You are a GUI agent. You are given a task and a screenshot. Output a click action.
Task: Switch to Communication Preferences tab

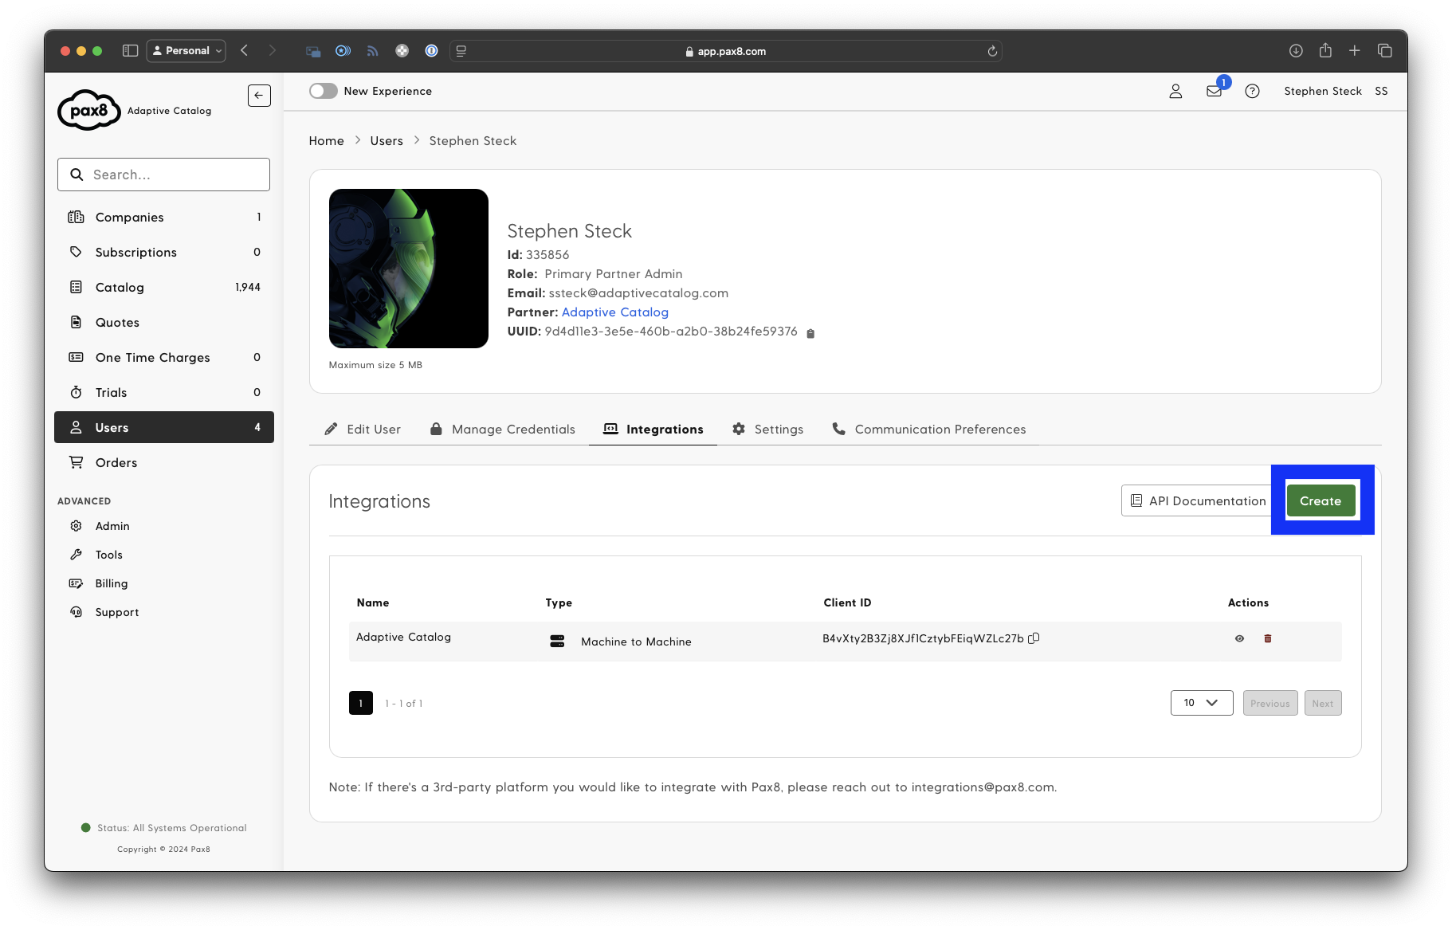point(929,430)
